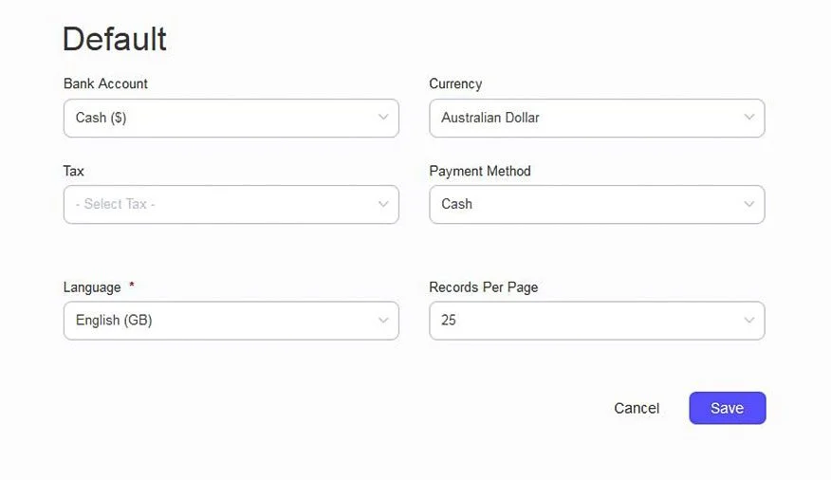
Task: Open the dropdown showing English (GB)
Action: (218, 321)
